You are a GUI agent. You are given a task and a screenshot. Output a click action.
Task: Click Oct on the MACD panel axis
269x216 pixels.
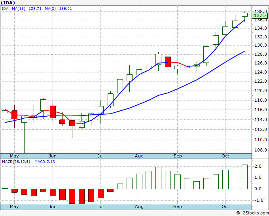225,207
